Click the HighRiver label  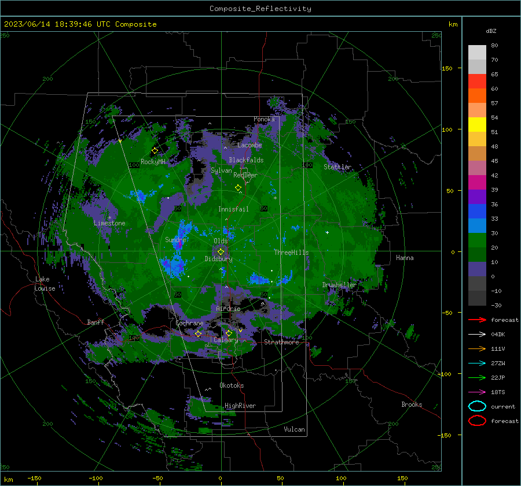point(240,406)
